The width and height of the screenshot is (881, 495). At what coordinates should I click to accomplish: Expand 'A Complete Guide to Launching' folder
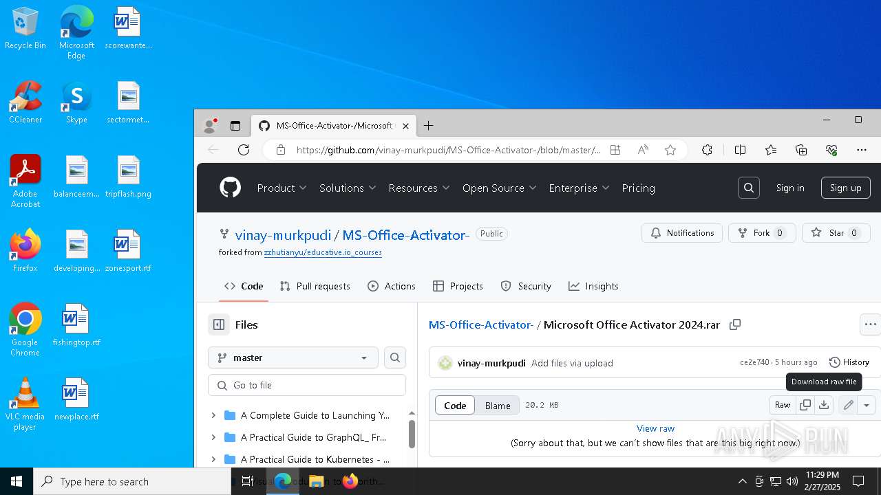click(213, 415)
